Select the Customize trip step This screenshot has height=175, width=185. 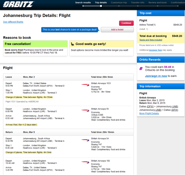tap(119, 3)
